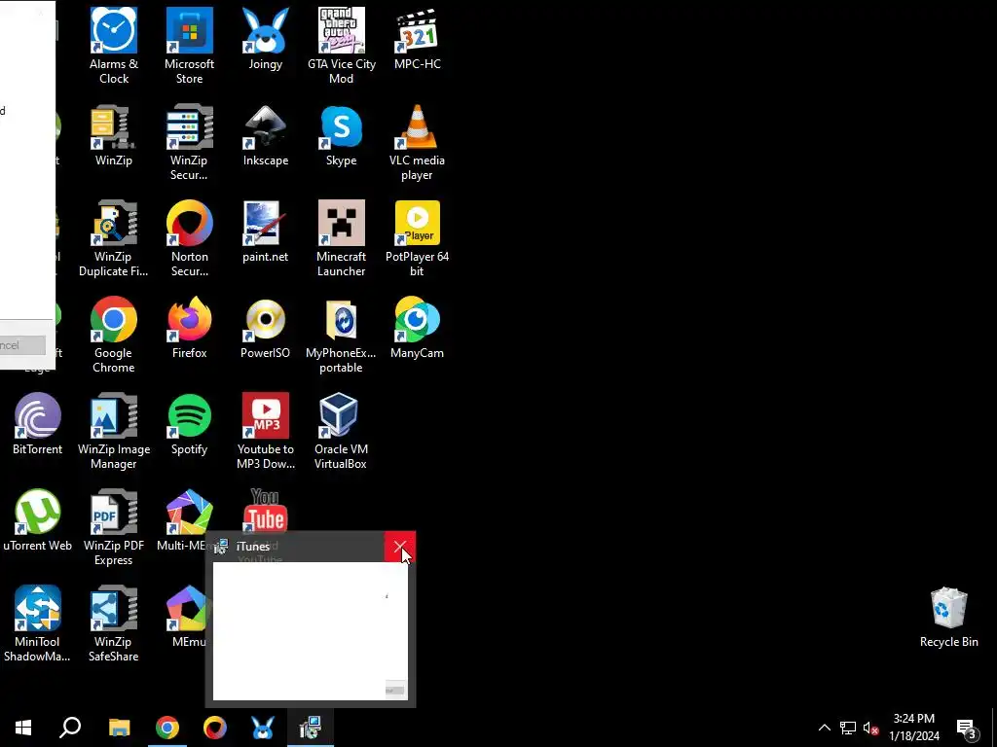
Task: Select the ManyCam desktop icon
Action: point(417,328)
